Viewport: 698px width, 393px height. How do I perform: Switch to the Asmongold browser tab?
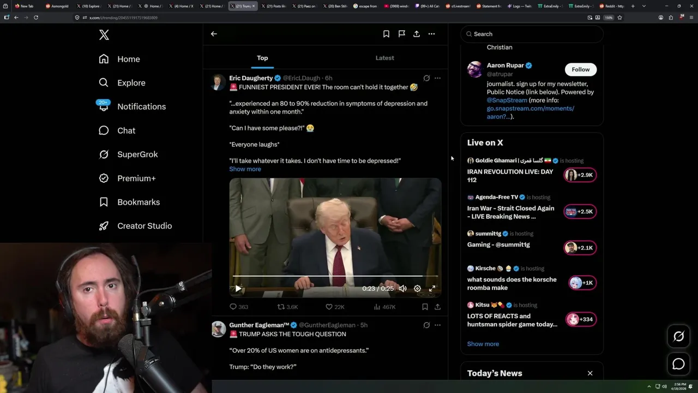pyautogui.click(x=57, y=6)
